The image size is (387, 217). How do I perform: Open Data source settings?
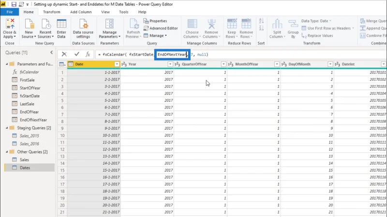(83, 28)
